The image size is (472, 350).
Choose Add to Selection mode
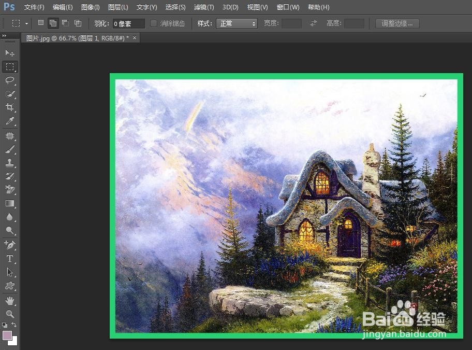coord(53,23)
